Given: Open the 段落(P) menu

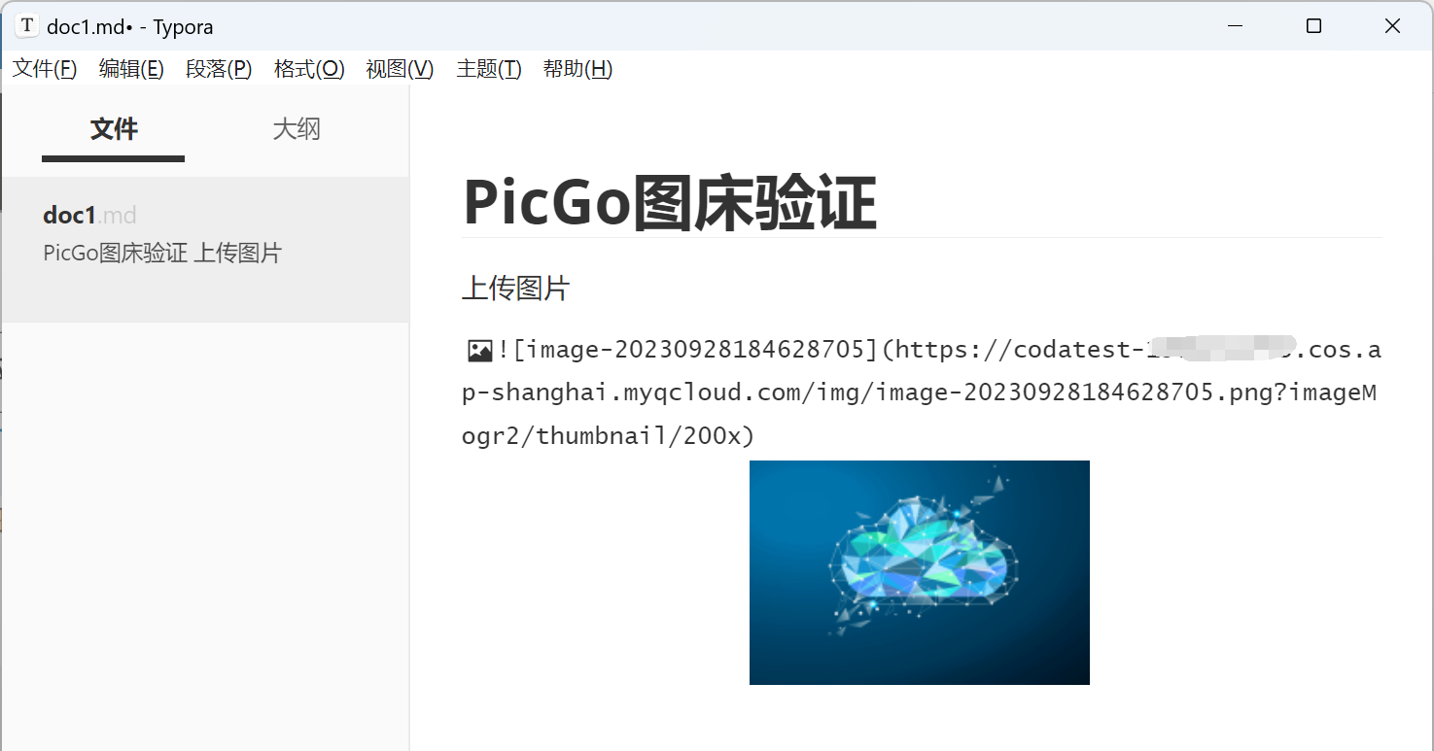Looking at the screenshot, I should click(219, 69).
